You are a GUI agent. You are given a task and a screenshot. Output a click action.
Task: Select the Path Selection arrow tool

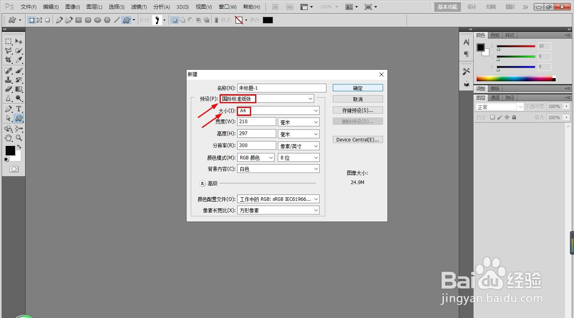(8, 118)
